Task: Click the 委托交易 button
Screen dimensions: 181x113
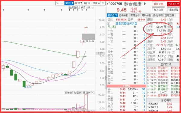Action: pyautogui.click(x=158, y=4)
